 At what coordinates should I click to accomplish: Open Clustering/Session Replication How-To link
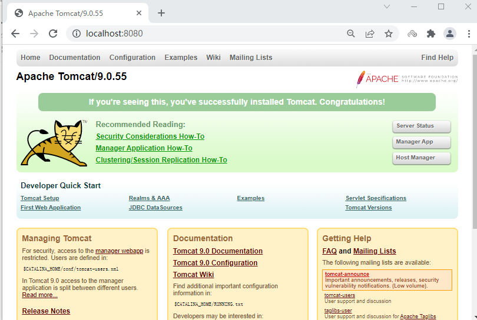[x=161, y=160]
